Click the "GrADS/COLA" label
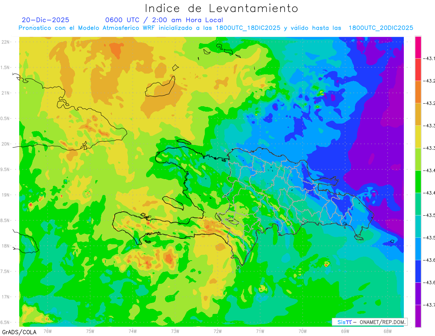 19,332
